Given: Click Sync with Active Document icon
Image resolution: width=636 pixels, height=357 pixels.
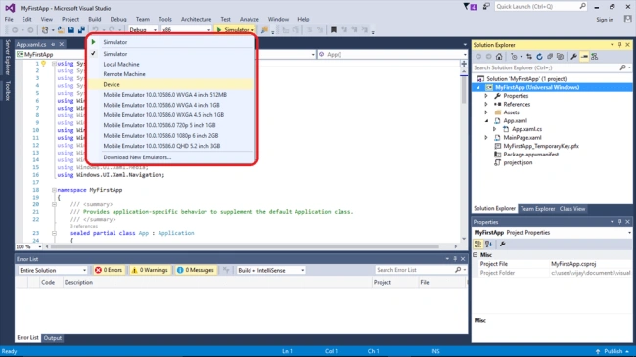Looking at the screenshot, I should 529,57.
